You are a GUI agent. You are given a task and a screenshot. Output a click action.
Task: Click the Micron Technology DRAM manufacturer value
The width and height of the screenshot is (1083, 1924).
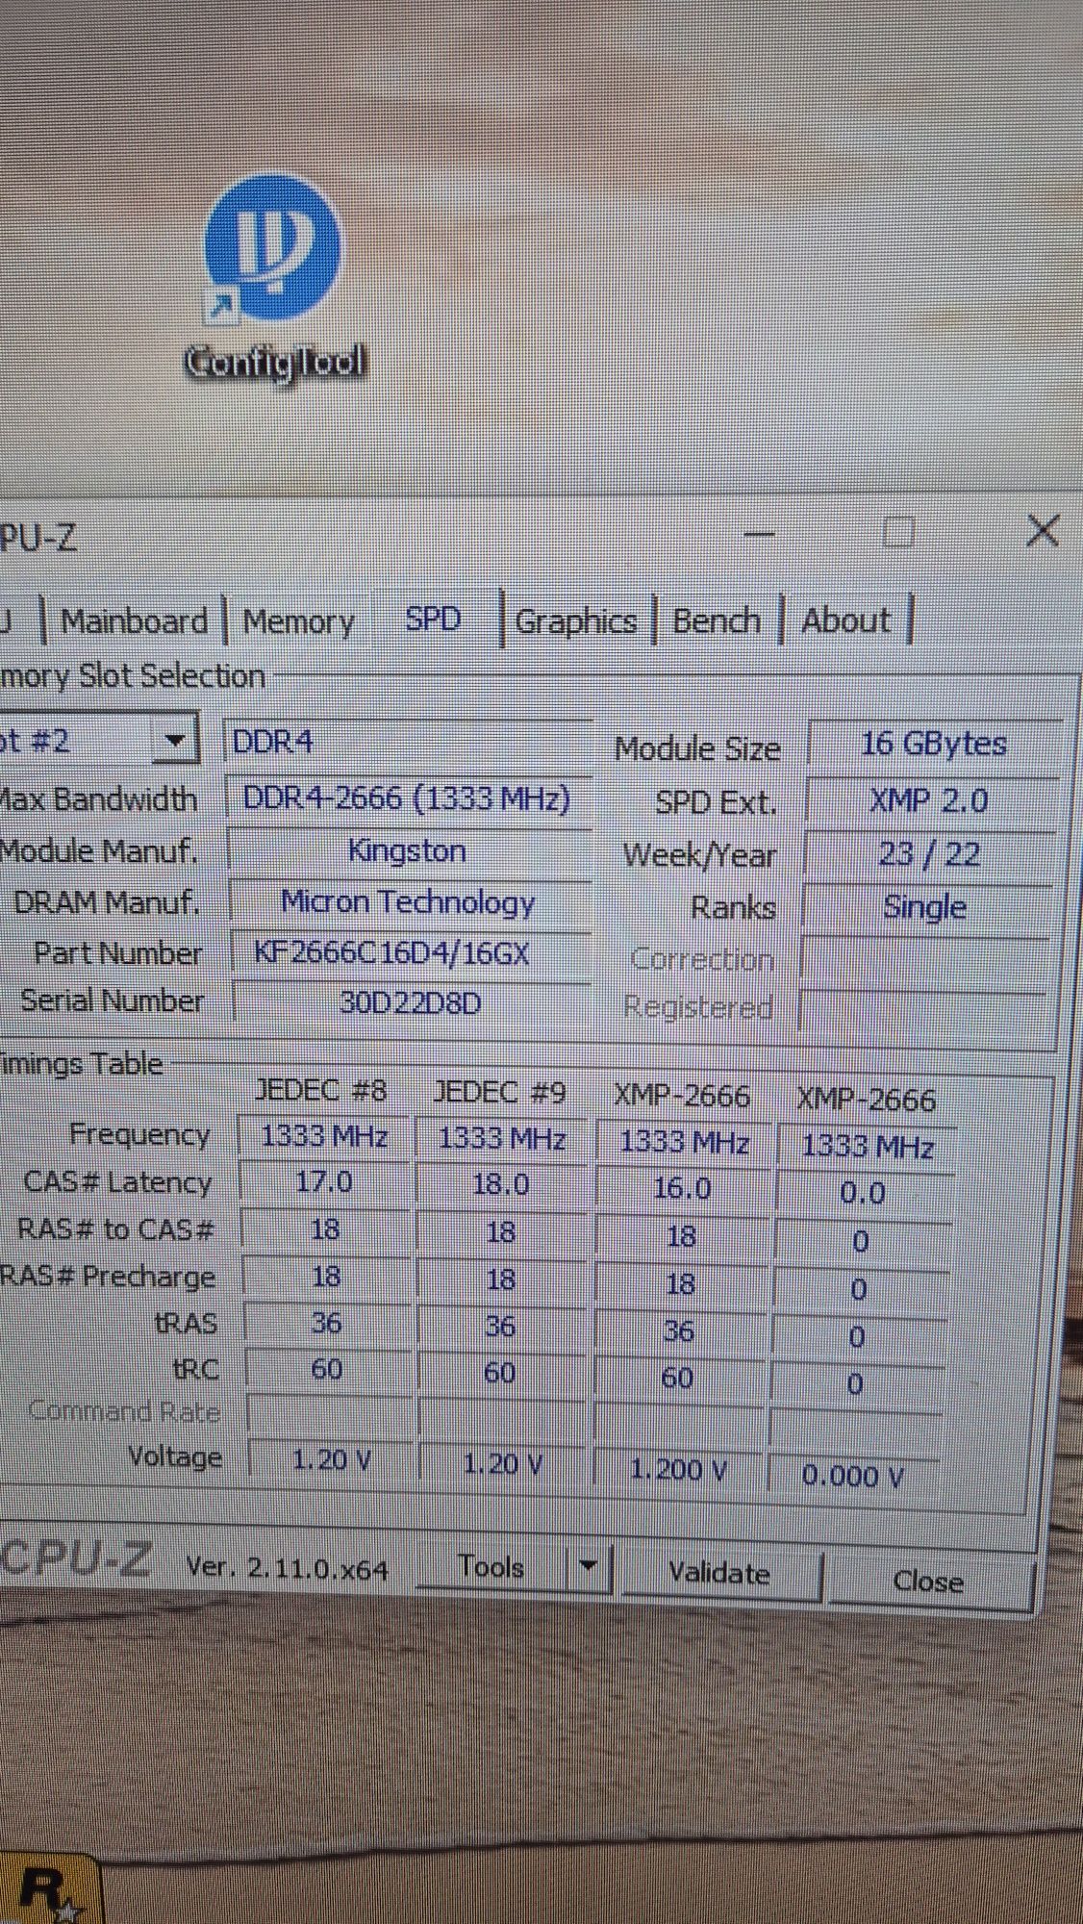click(x=411, y=902)
